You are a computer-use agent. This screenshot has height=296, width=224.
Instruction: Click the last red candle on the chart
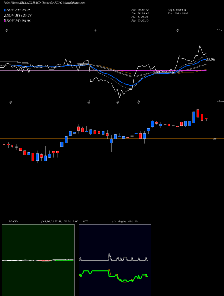click(x=206, y=118)
